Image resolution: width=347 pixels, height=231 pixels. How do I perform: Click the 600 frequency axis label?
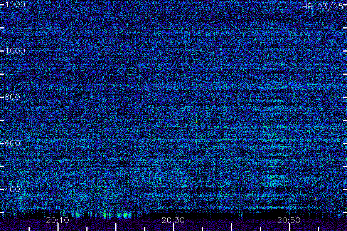click(12, 143)
